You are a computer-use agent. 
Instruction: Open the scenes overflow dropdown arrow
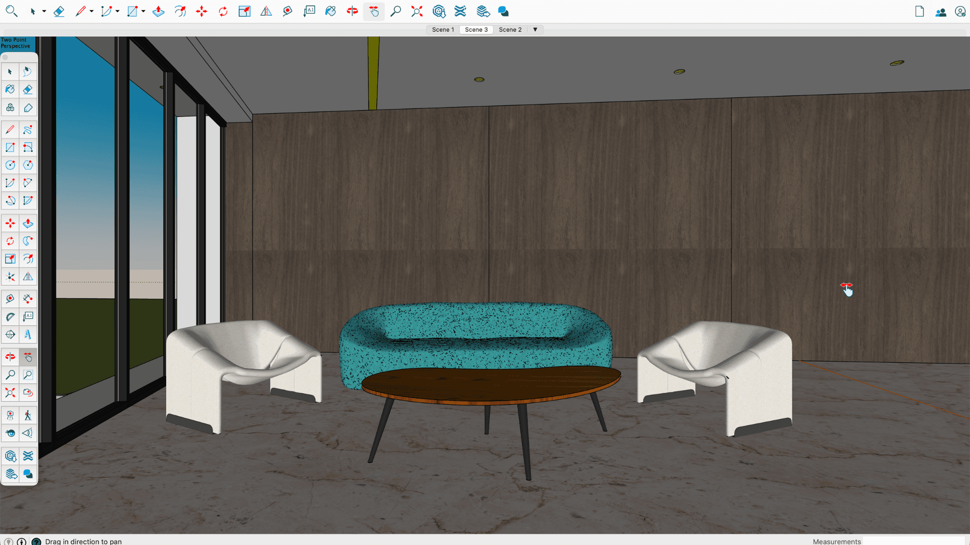pyautogui.click(x=535, y=29)
